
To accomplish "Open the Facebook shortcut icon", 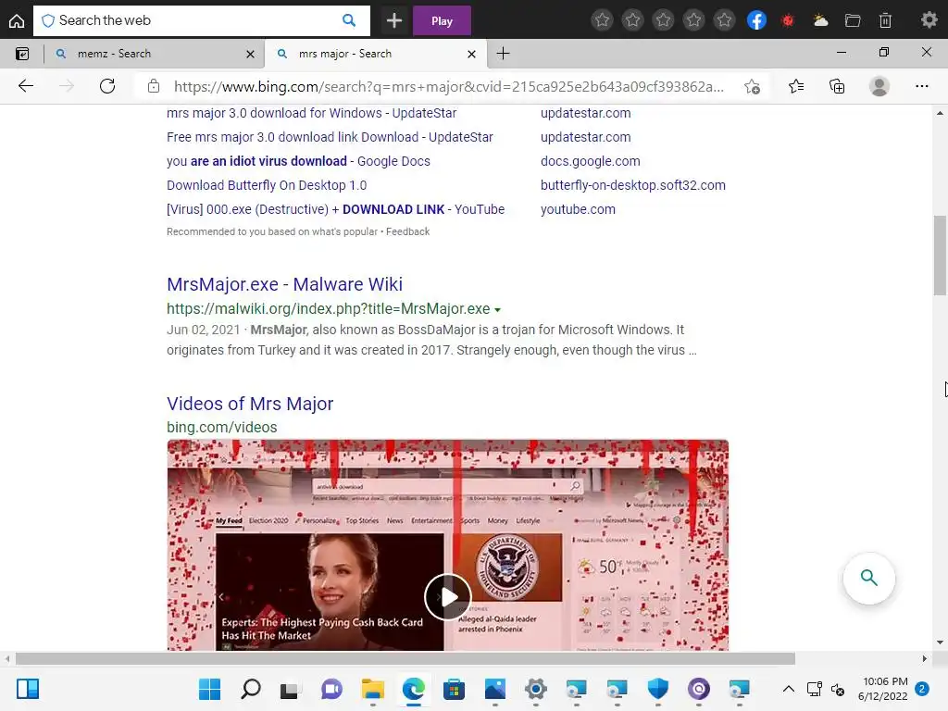I will point(756,20).
